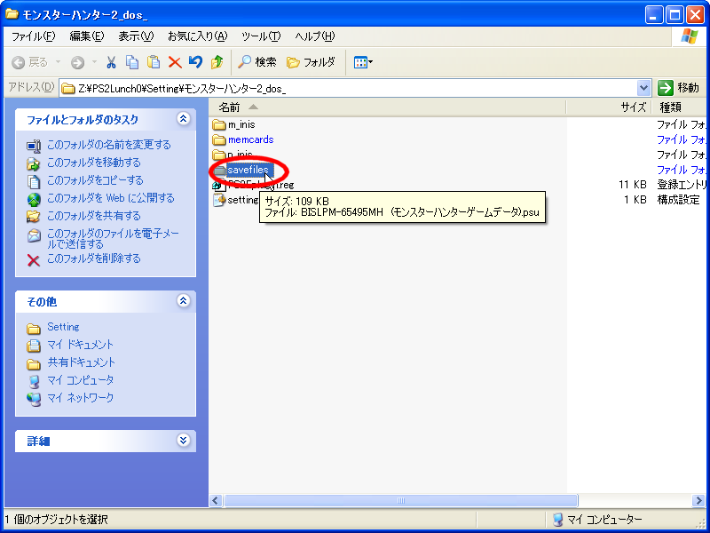
Task: Open the 編集(E) menu
Action: [x=86, y=36]
